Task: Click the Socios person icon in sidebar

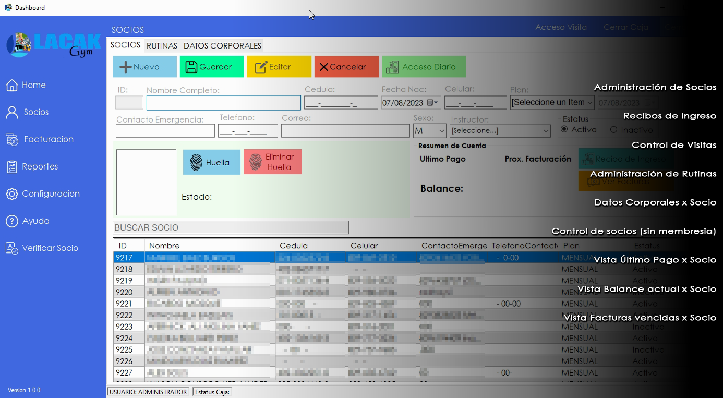Action: (11, 112)
